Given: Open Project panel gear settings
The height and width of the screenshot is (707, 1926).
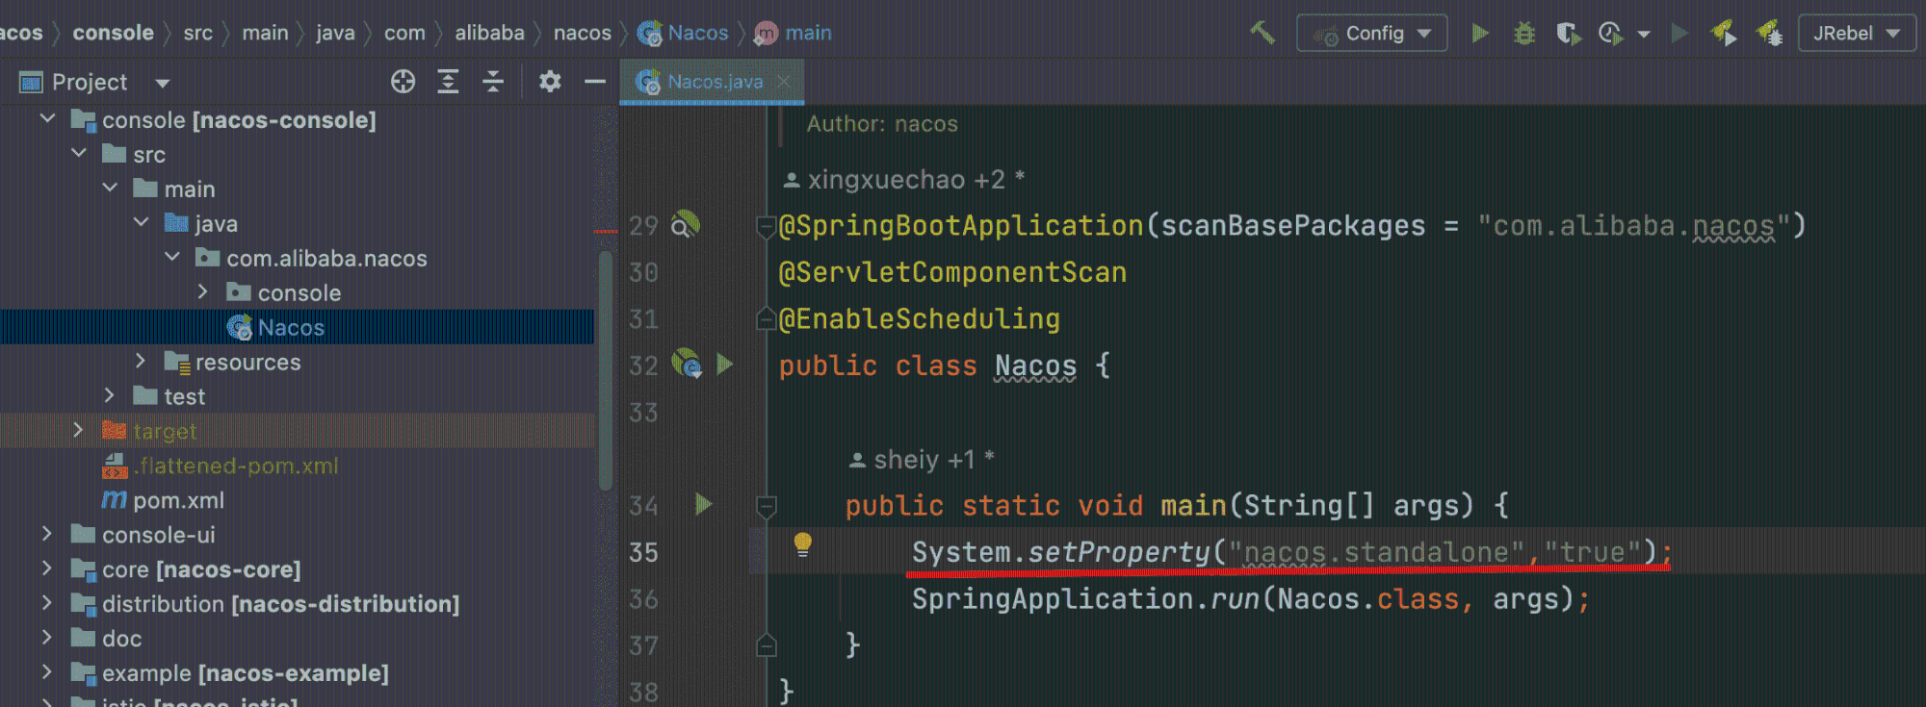Looking at the screenshot, I should (550, 82).
